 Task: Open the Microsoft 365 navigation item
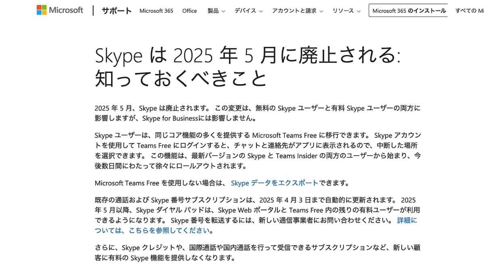click(x=156, y=11)
